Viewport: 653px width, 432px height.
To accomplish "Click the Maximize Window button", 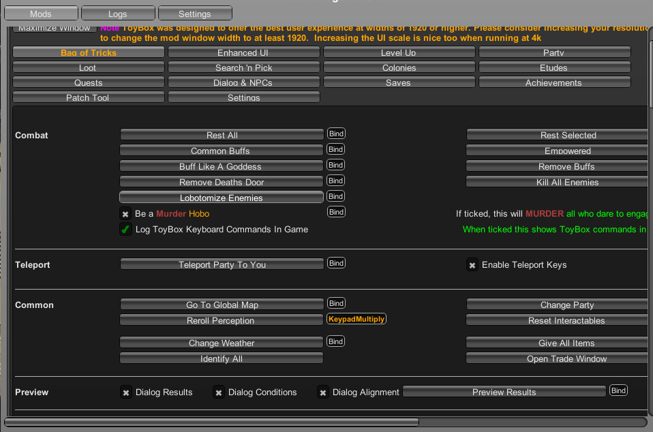I will point(55,29).
